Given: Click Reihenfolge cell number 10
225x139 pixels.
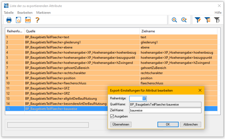Looking at the screenshot, I should 15,83.
